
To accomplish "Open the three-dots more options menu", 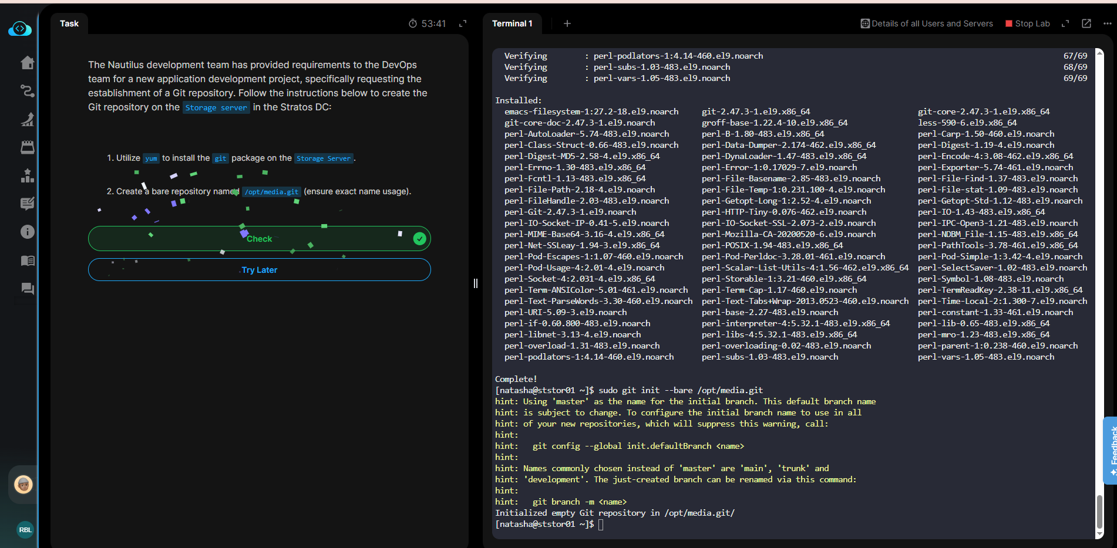I will (1107, 23).
